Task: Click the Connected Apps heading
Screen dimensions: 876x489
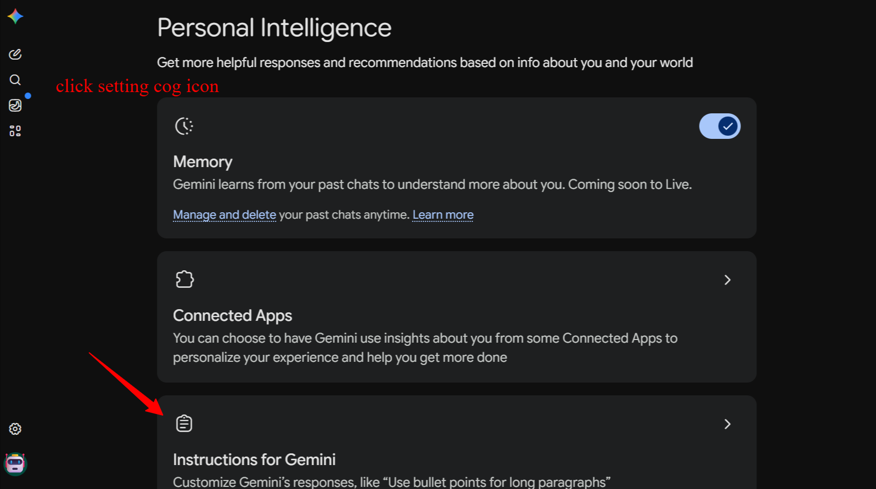Action: coord(232,316)
